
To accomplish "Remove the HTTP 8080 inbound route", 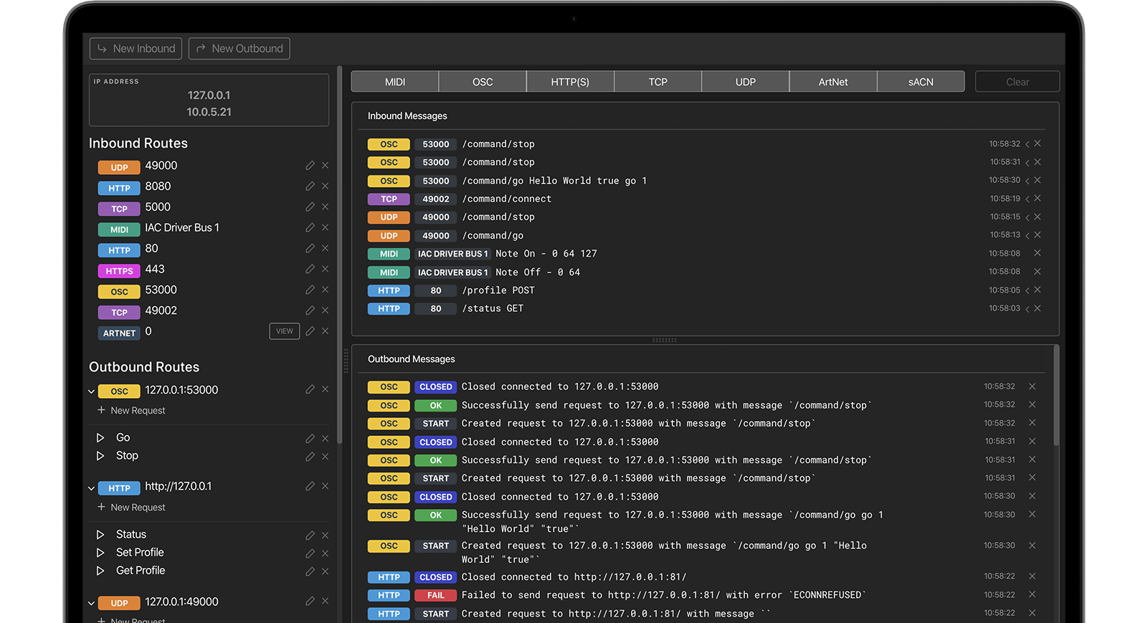I will (325, 186).
